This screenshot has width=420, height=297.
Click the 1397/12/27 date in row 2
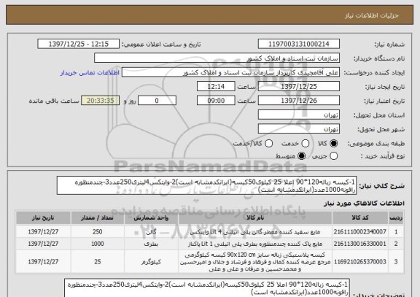(43, 244)
